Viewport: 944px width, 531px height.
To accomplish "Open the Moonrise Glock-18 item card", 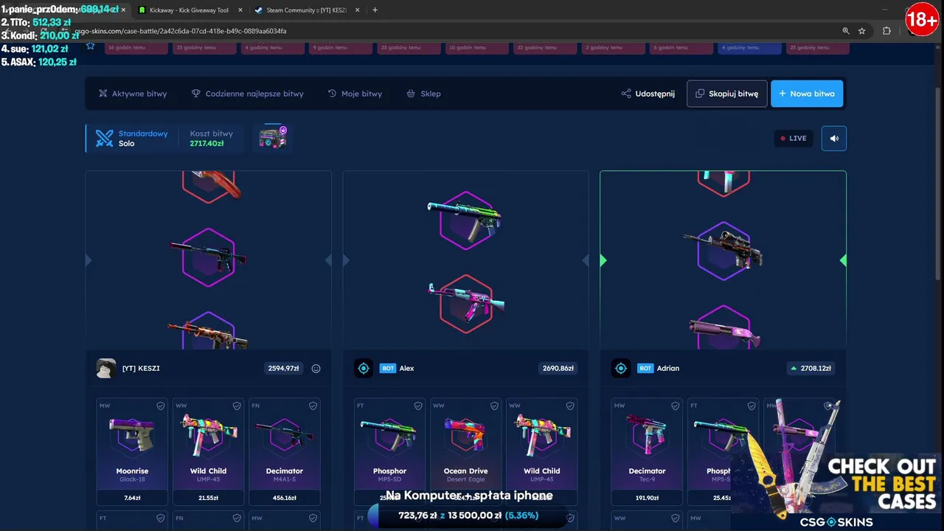I will (x=132, y=451).
